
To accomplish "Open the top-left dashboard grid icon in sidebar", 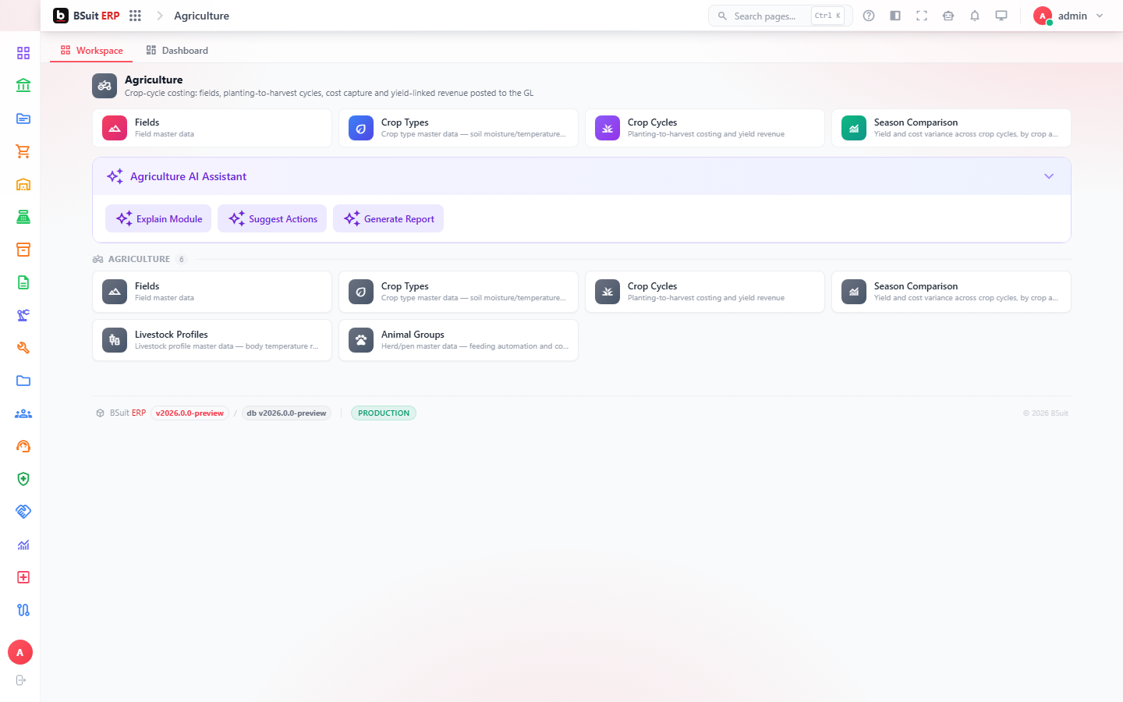I will pos(23,53).
